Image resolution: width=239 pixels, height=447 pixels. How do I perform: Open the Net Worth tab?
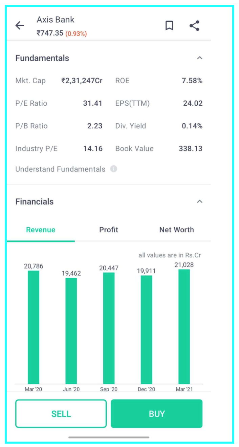tap(176, 230)
